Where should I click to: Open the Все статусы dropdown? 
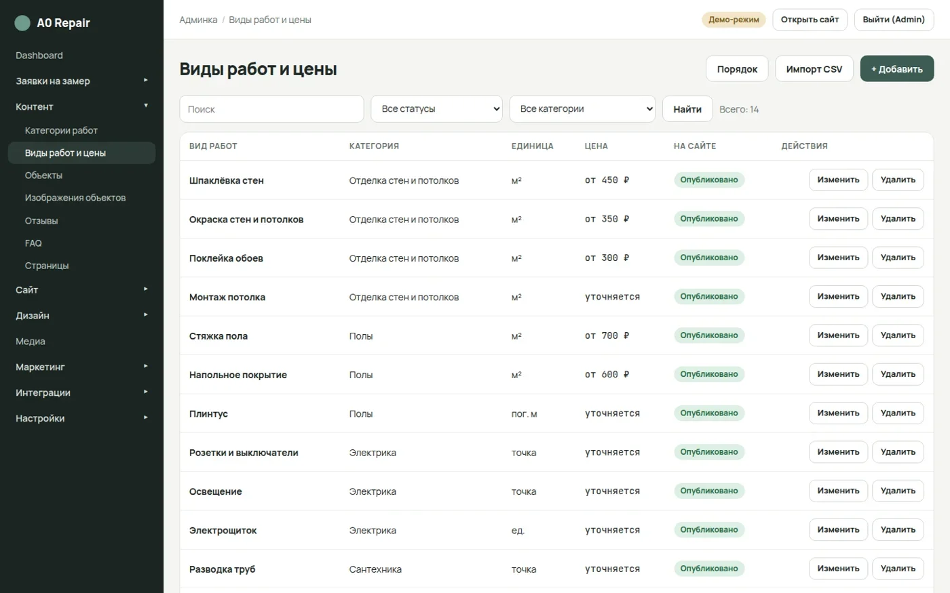[x=436, y=108]
